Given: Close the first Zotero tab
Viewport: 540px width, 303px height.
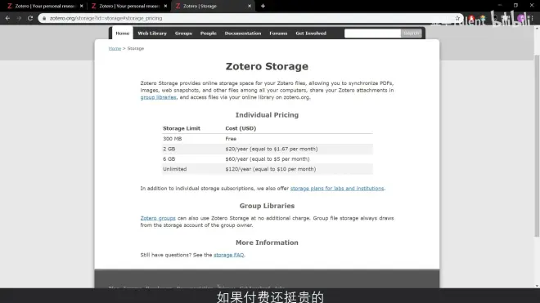Looking at the screenshot, I should (x=82, y=6).
